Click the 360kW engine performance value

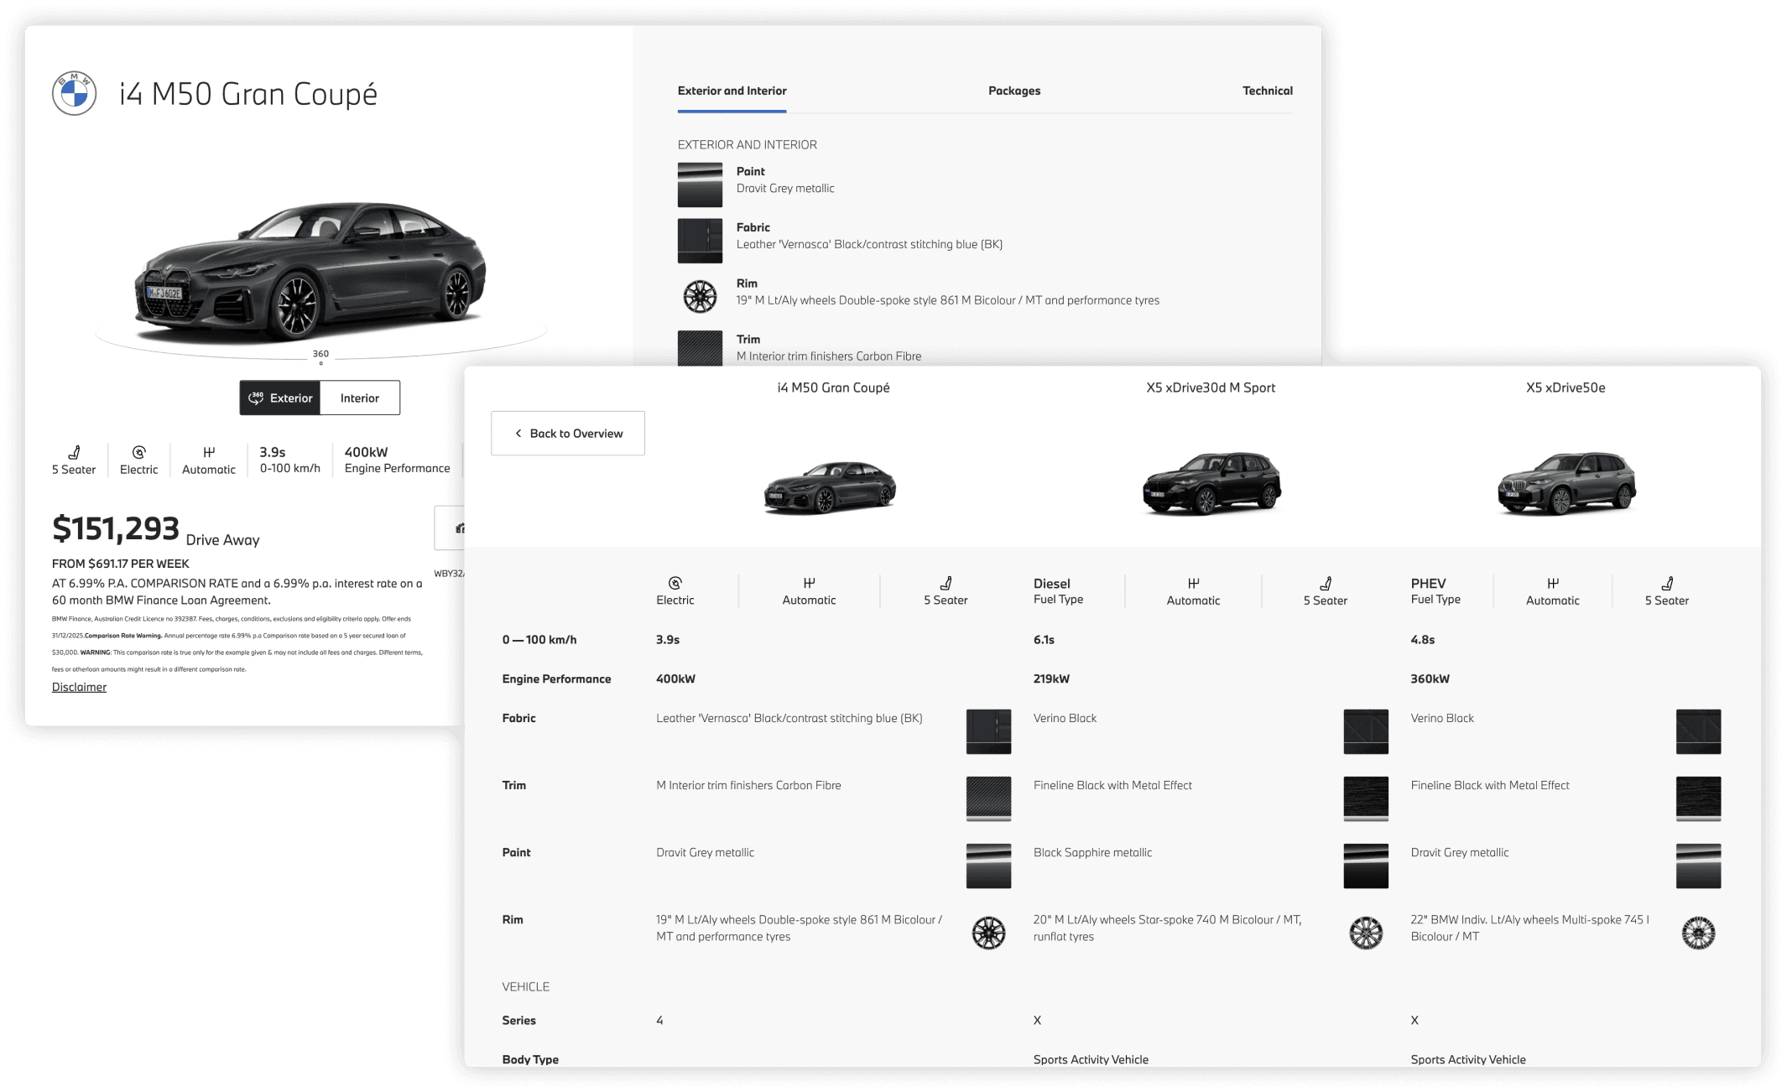point(1430,679)
